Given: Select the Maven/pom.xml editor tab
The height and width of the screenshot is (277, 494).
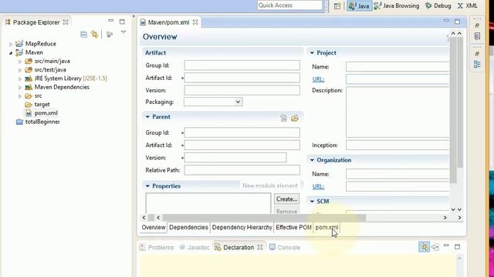Looking at the screenshot, I should (168, 22).
